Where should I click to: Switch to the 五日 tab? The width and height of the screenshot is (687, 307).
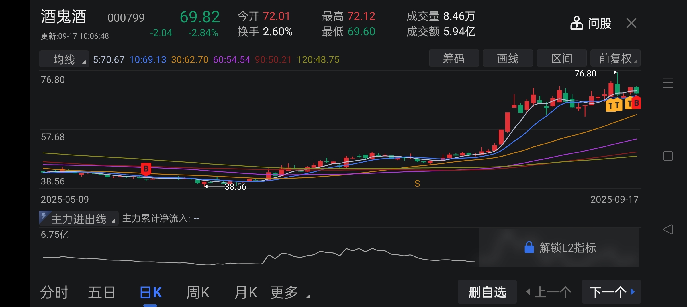click(102, 292)
